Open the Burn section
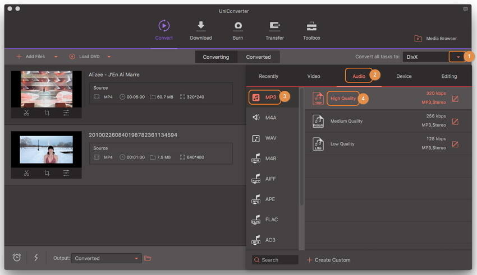477x275 pixels. click(238, 30)
